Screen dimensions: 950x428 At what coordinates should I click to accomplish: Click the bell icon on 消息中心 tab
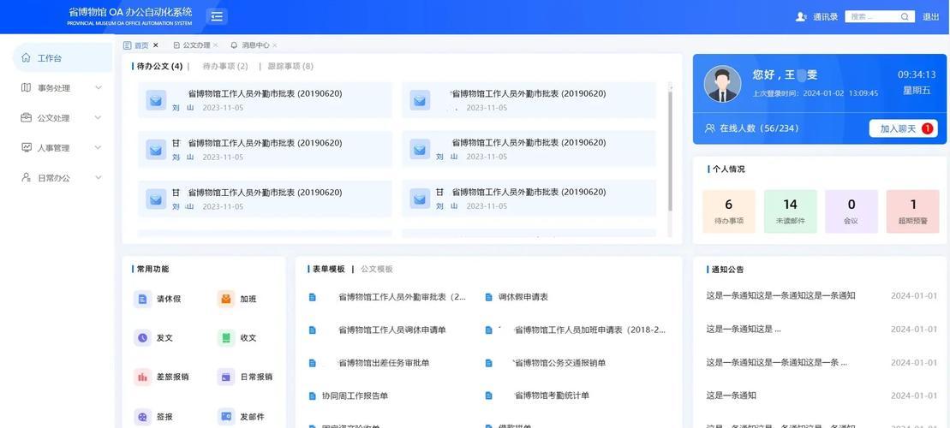[234, 45]
